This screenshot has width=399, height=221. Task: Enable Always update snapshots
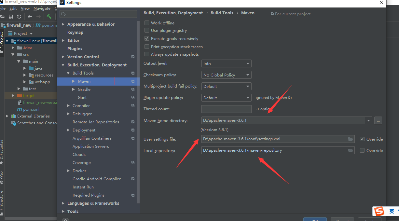(147, 54)
